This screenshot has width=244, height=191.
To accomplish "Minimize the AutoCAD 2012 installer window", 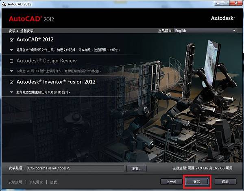I will tap(218, 3).
